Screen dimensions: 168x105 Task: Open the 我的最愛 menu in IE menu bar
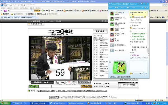(x=24, y=8)
